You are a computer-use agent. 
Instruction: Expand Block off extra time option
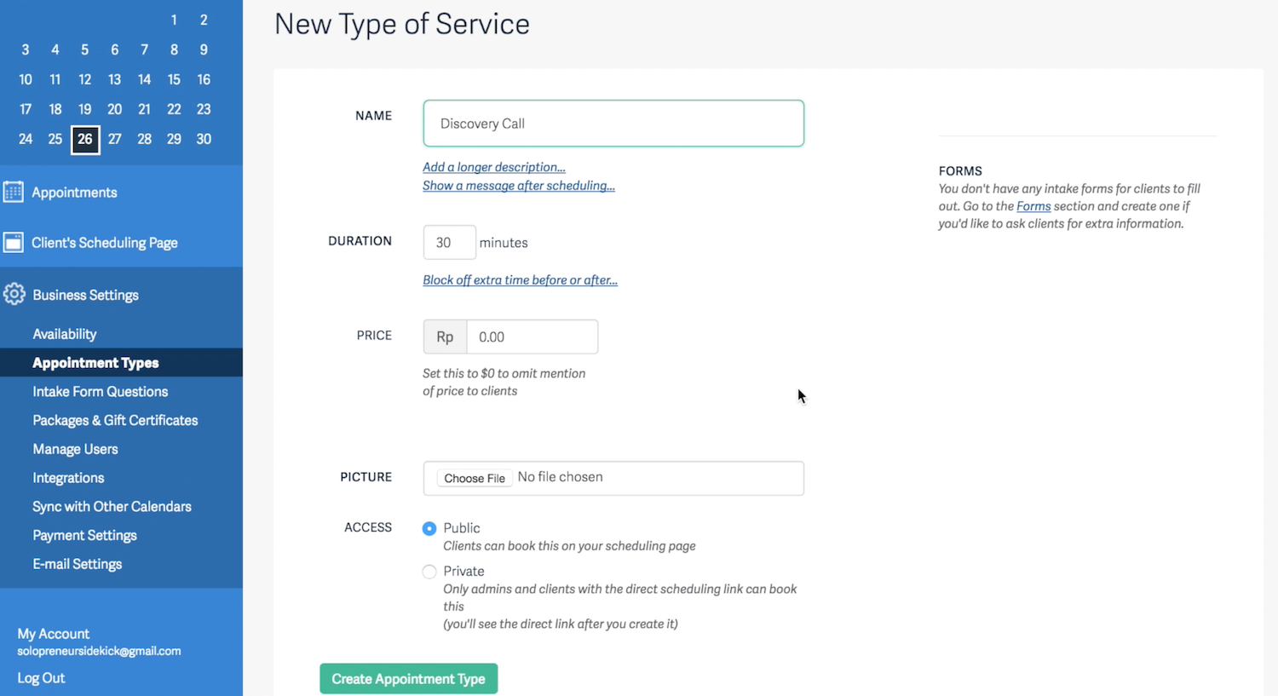pos(520,280)
